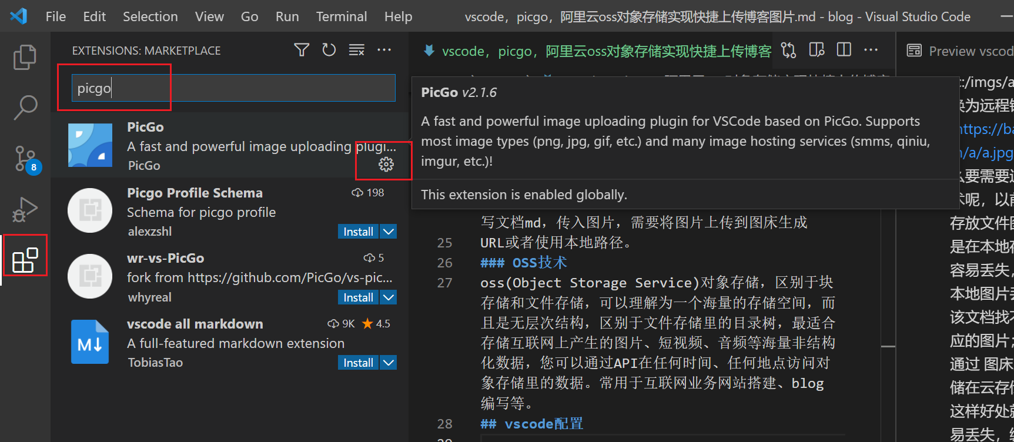Click the rating star for vscode all markdown
This screenshot has height=442, width=1014.
(x=367, y=324)
